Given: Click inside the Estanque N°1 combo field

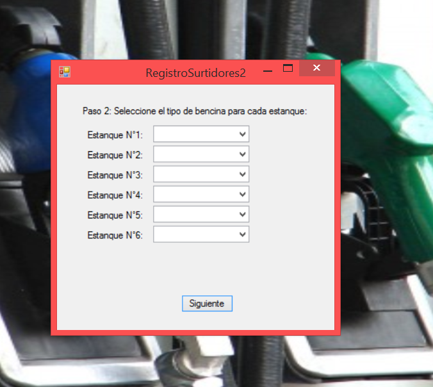Looking at the screenshot, I should click(195, 135).
